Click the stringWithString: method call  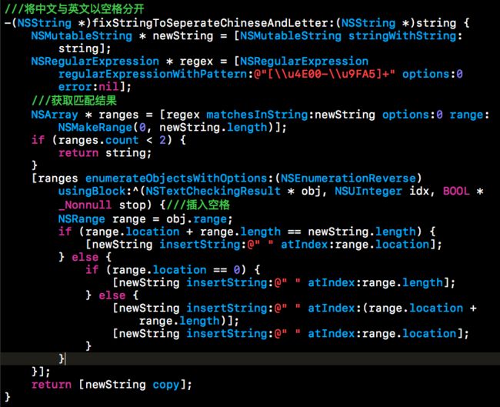tap(405, 35)
